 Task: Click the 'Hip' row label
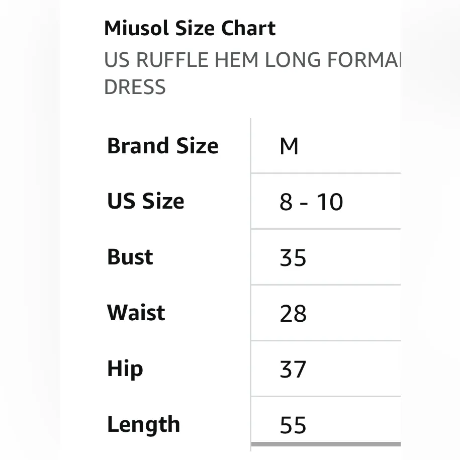click(x=125, y=370)
